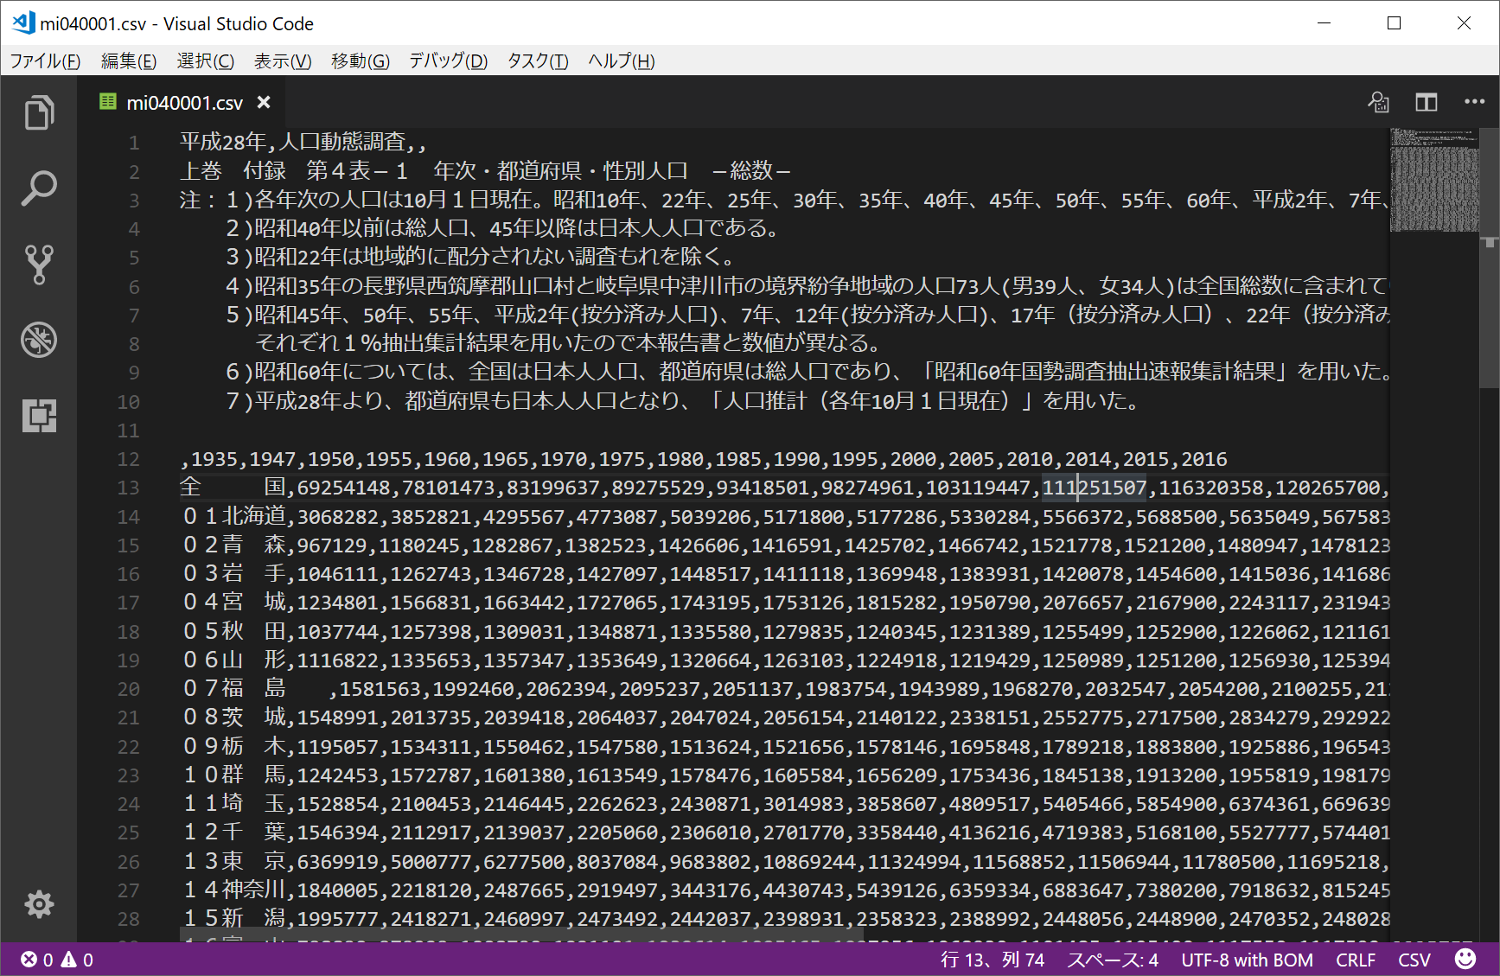Open the Debug view in activity bar

click(39, 340)
